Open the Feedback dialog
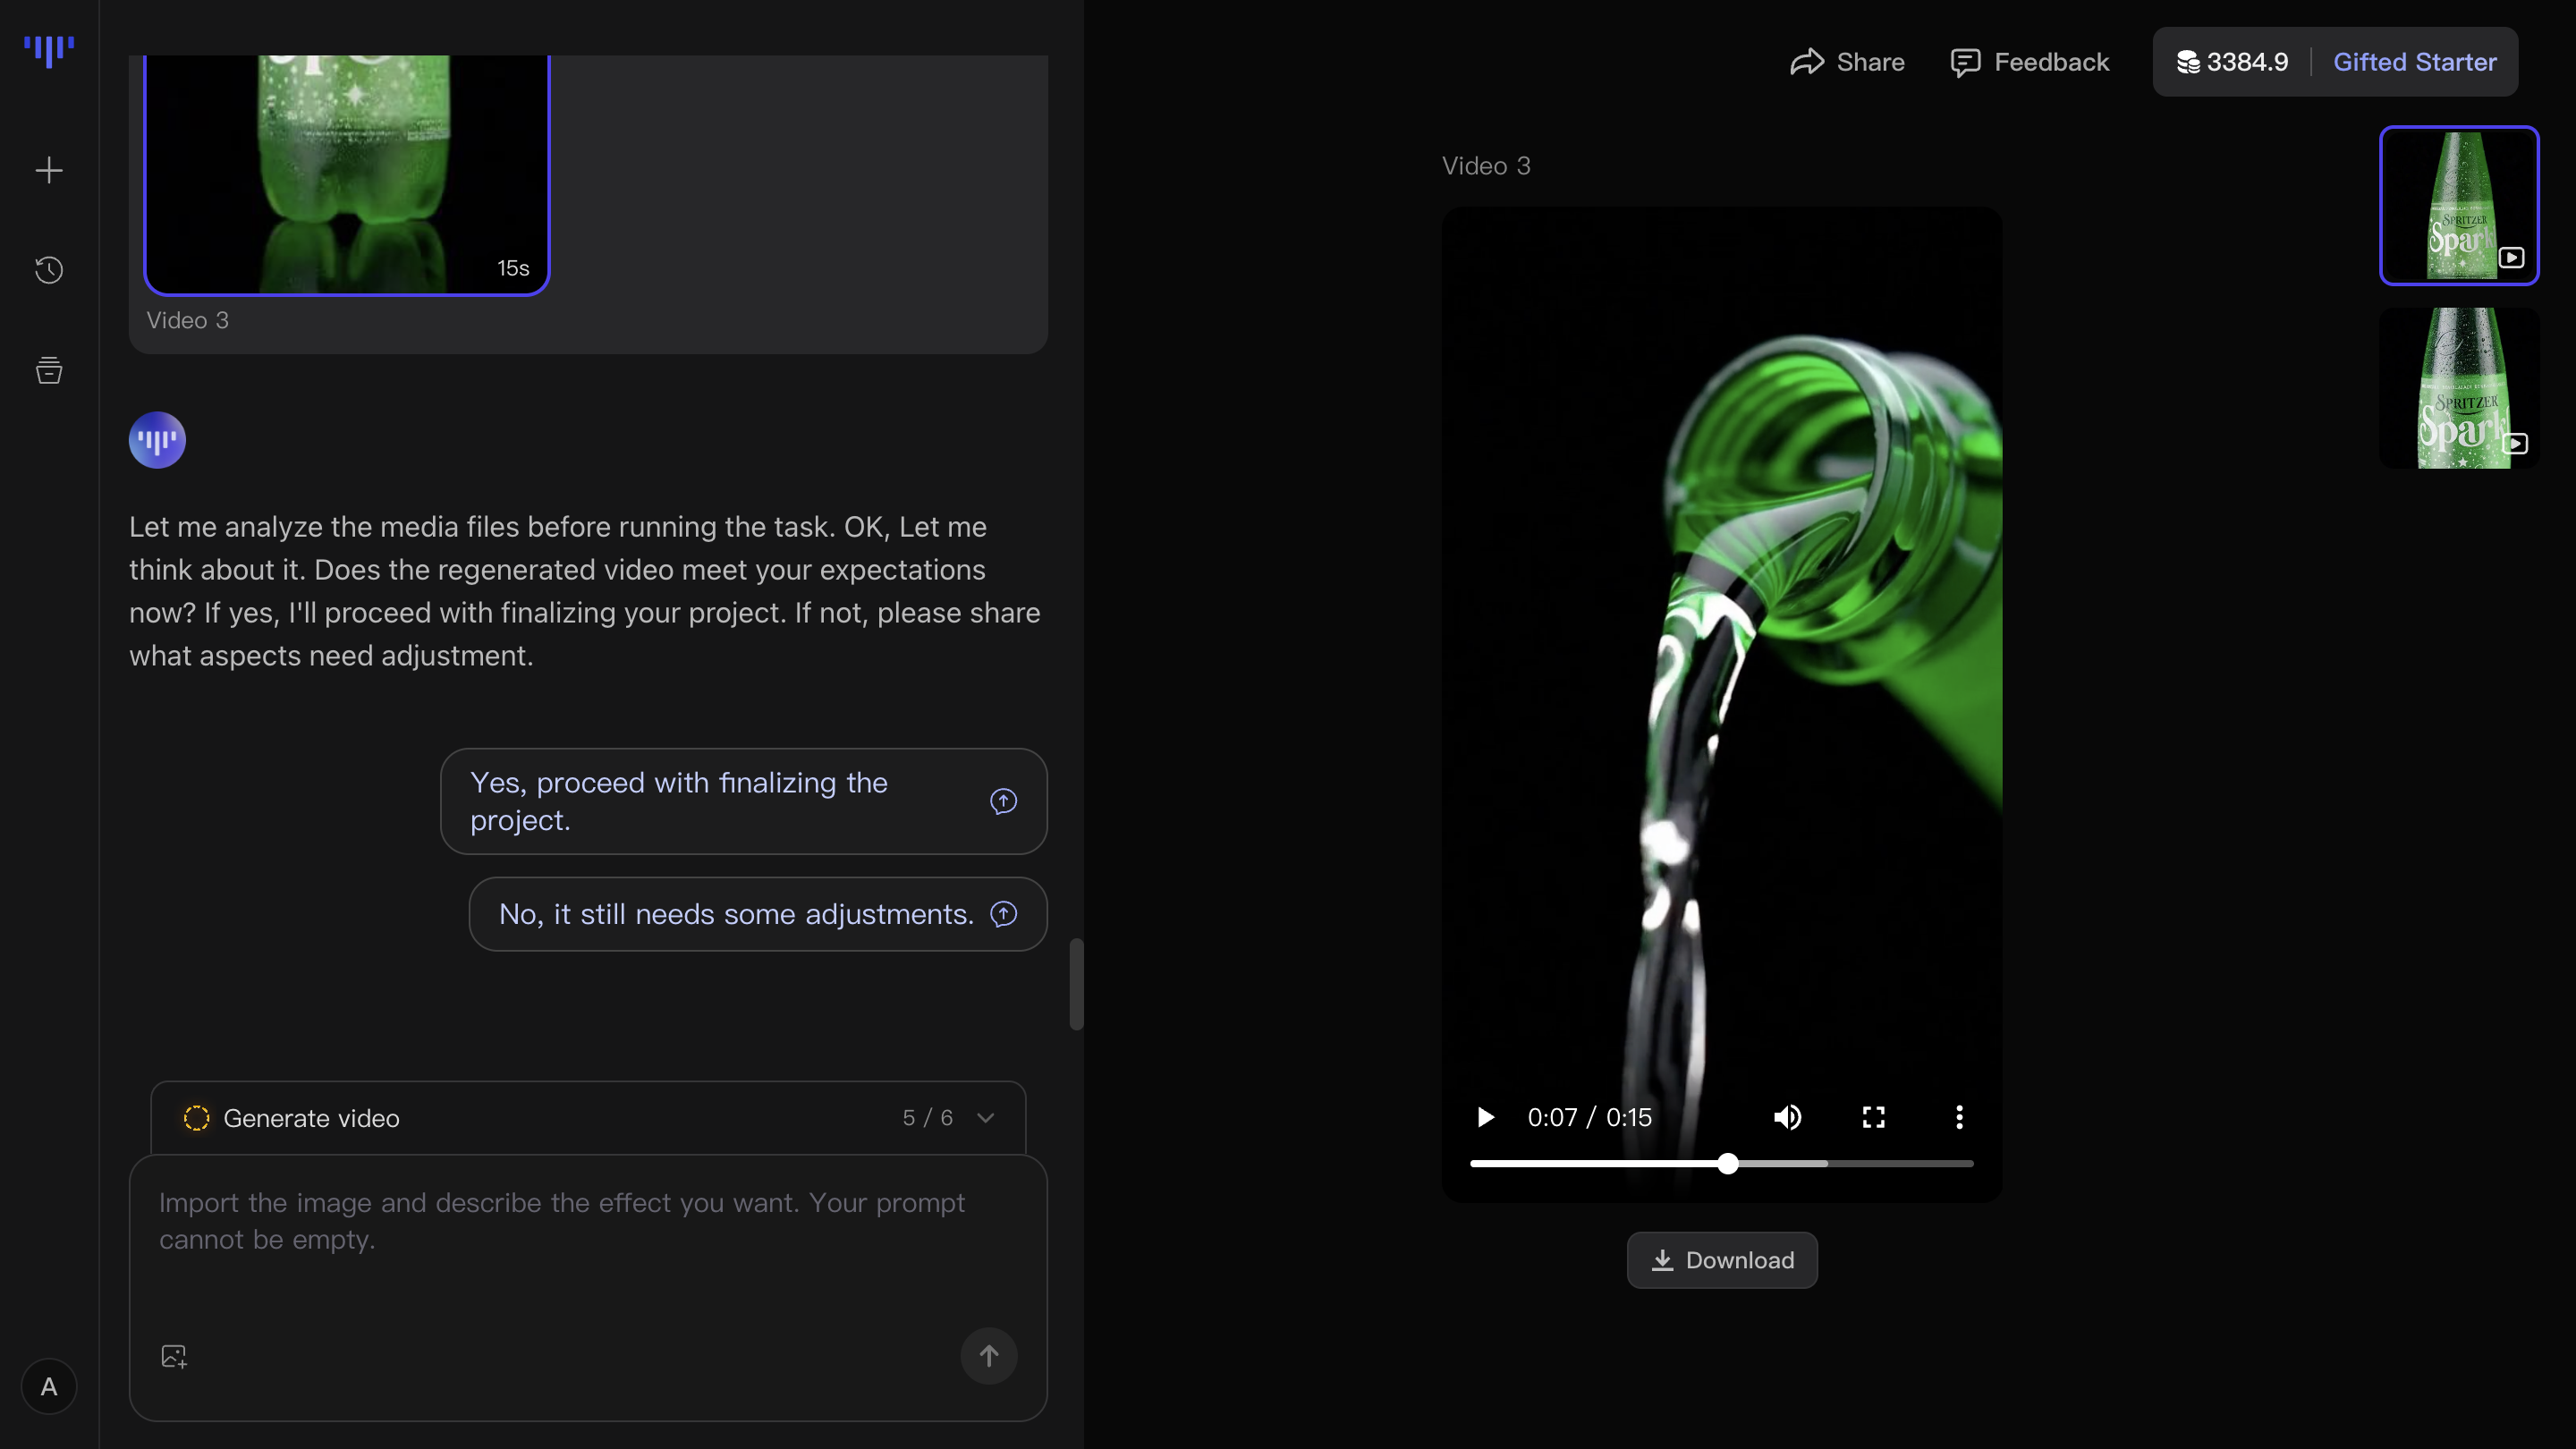This screenshot has height=1449, width=2576. [2029, 61]
